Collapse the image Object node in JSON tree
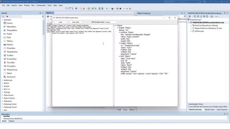The height and width of the screenshot is (129, 230). tap(119, 43)
